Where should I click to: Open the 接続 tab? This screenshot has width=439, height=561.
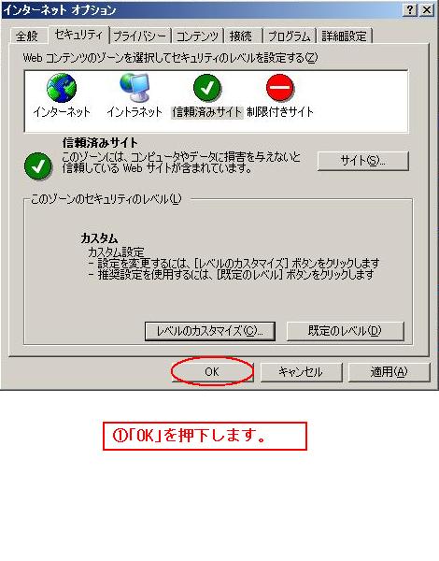[241, 36]
